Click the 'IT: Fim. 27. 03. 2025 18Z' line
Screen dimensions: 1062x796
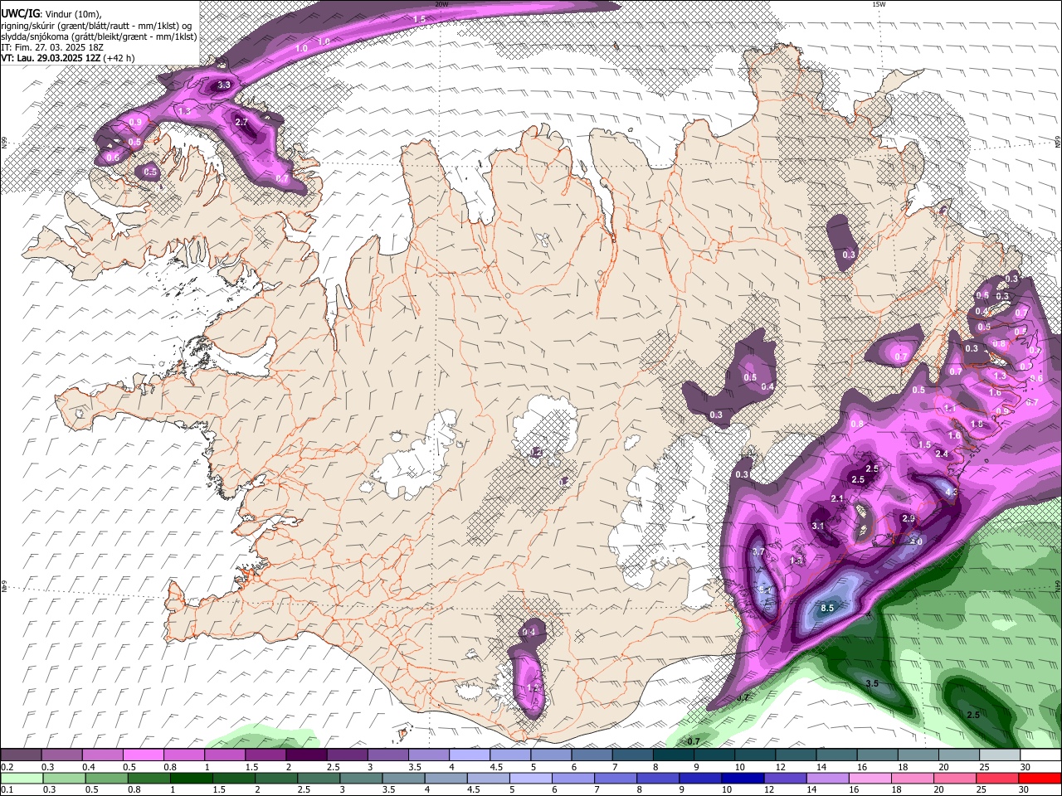click(52, 47)
